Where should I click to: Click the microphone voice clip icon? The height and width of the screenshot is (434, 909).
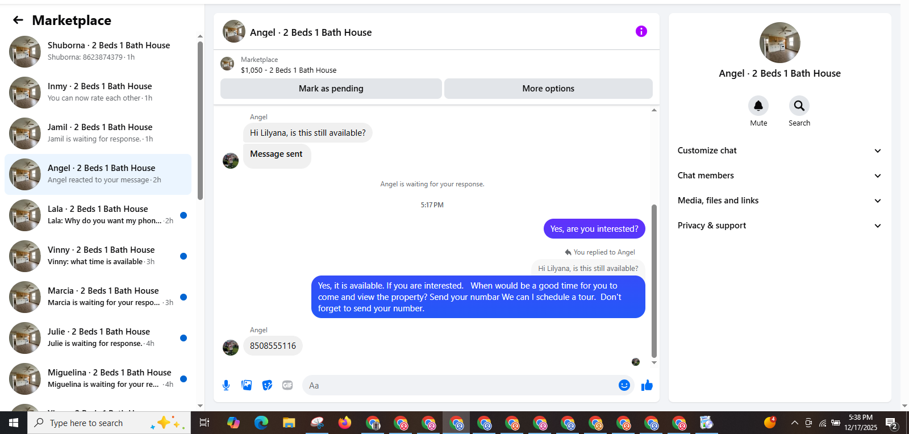226,385
